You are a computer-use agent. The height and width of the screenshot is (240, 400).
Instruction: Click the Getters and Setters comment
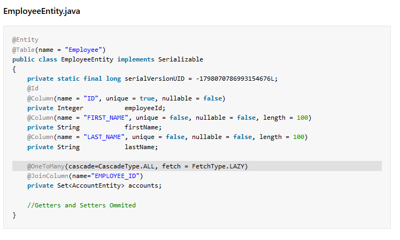click(81, 205)
